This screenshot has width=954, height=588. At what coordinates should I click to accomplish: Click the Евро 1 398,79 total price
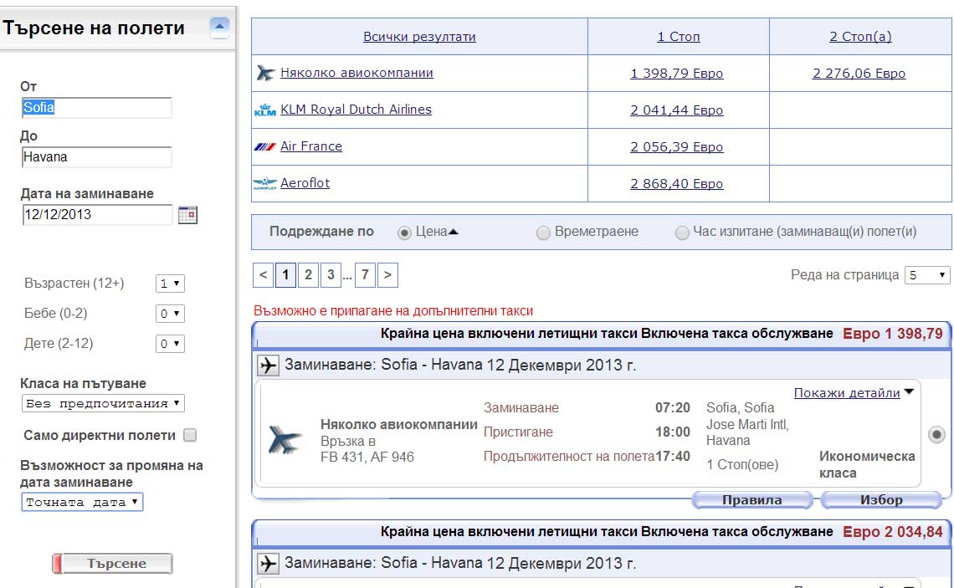click(893, 334)
